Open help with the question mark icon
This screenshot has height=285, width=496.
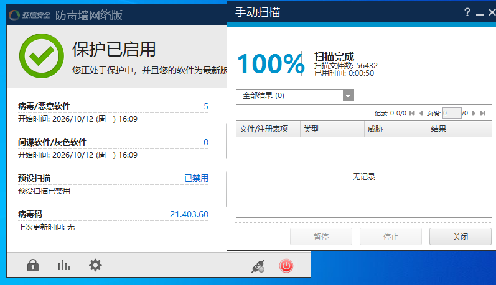(467, 12)
